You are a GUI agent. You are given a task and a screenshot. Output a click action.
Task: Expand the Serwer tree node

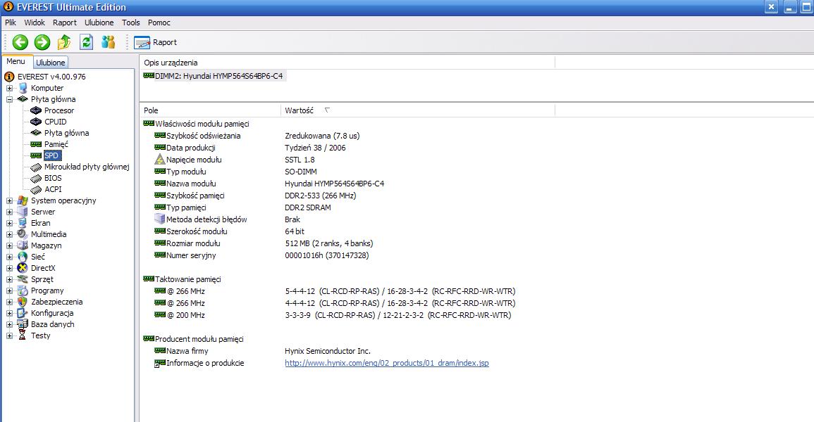coord(9,212)
